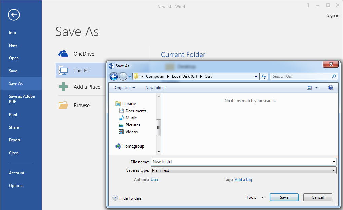Open the Browse folder icon
The image size is (343, 210).
pyautogui.click(x=63, y=105)
